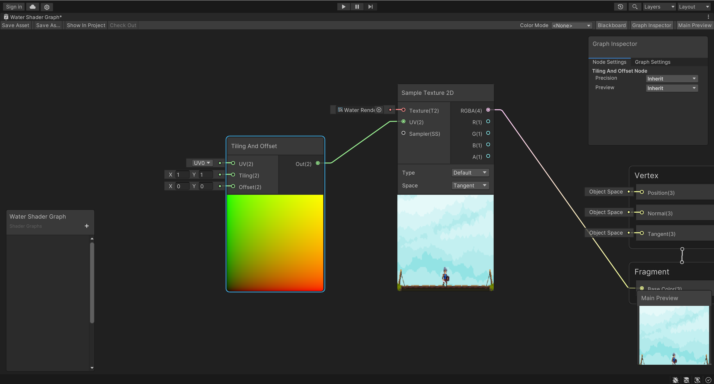
Task: Open the global search magnifier
Action: coord(635,7)
